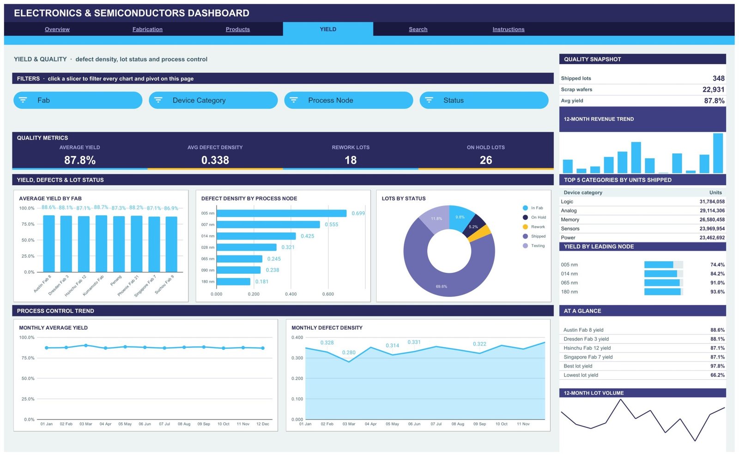Click the On Hold Lots value 26
This screenshot has width=739, height=456.
pos(486,160)
